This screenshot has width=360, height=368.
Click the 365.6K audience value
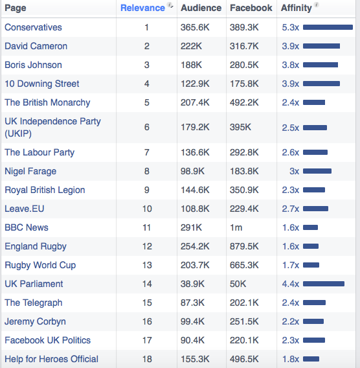195,27
